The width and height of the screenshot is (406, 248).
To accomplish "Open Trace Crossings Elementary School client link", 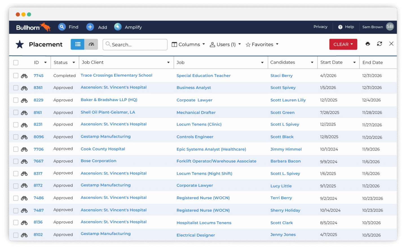I will 116,75.
